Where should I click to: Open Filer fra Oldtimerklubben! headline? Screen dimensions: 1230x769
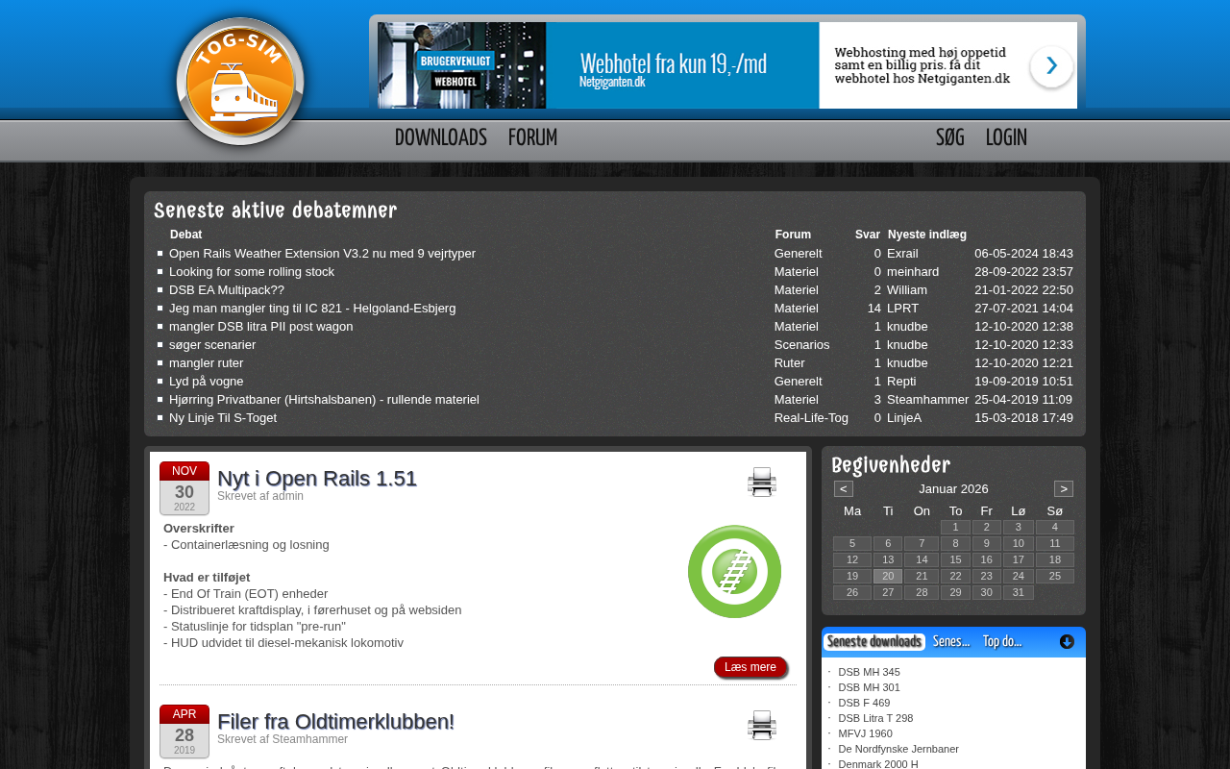(x=335, y=721)
